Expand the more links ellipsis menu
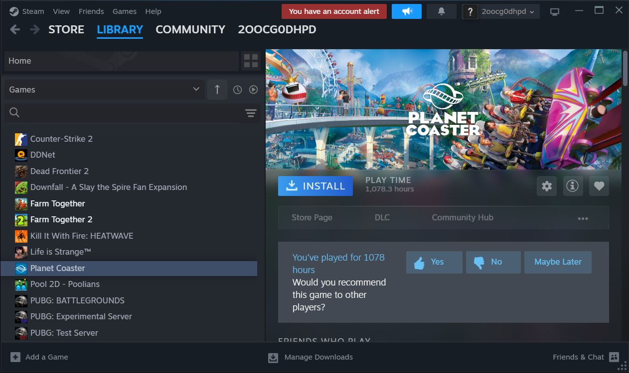This screenshot has width=629, height=373. [x=583, y=218]
